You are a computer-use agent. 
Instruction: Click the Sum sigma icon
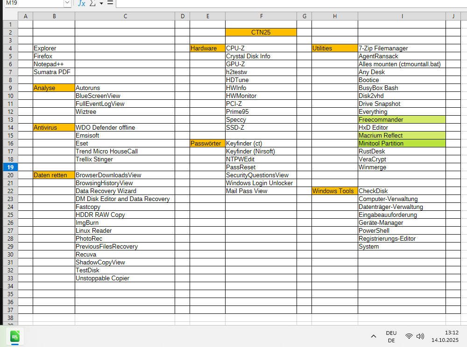[x=92, y=3]
